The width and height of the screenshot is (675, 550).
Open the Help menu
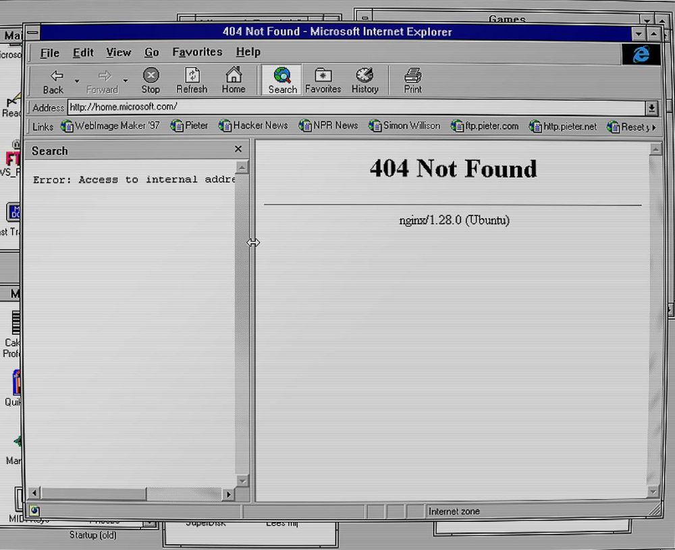[248, 52]
